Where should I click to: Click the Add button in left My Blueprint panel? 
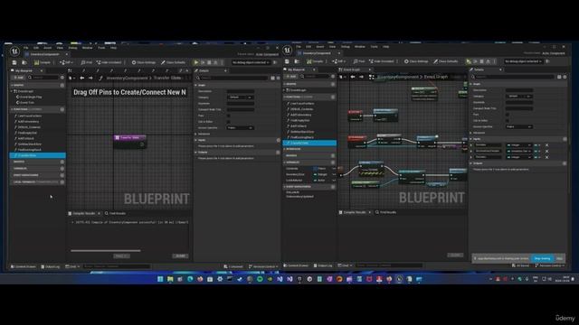click(x=18, y=78)
